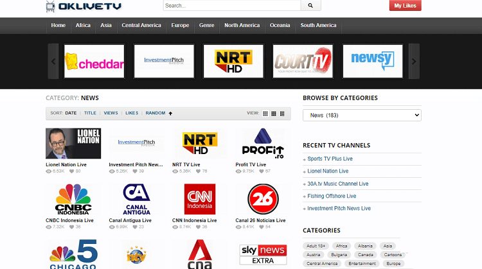This screenshot has width=482, height=269.
Task: Click the carousel previous arrow
Action: pyautogui.click(x=53, y=62)
